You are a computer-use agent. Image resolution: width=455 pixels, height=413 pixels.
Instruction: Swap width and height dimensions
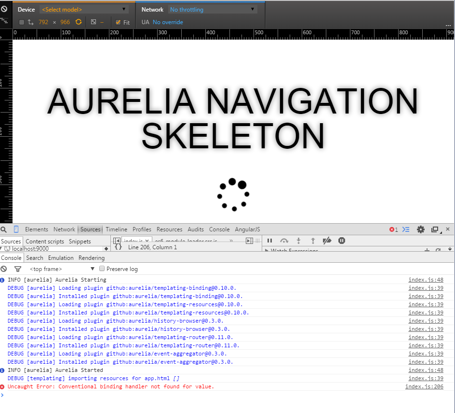[30, 22]
